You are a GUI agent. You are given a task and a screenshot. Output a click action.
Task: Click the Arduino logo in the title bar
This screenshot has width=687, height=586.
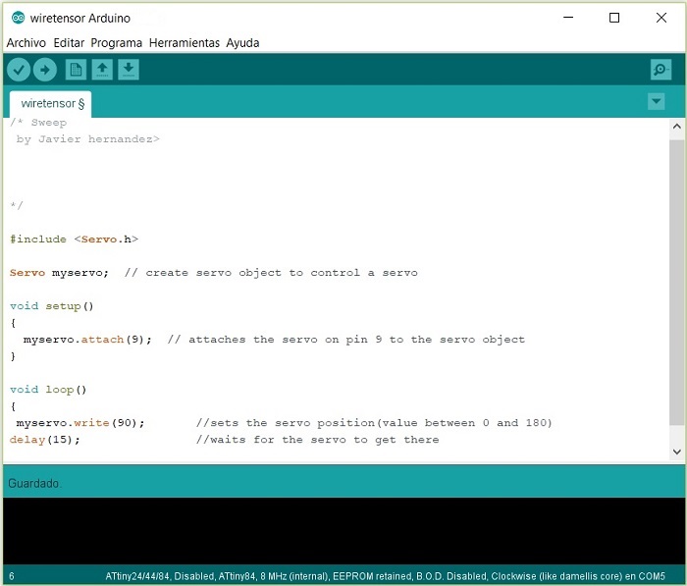click(18, 18)
